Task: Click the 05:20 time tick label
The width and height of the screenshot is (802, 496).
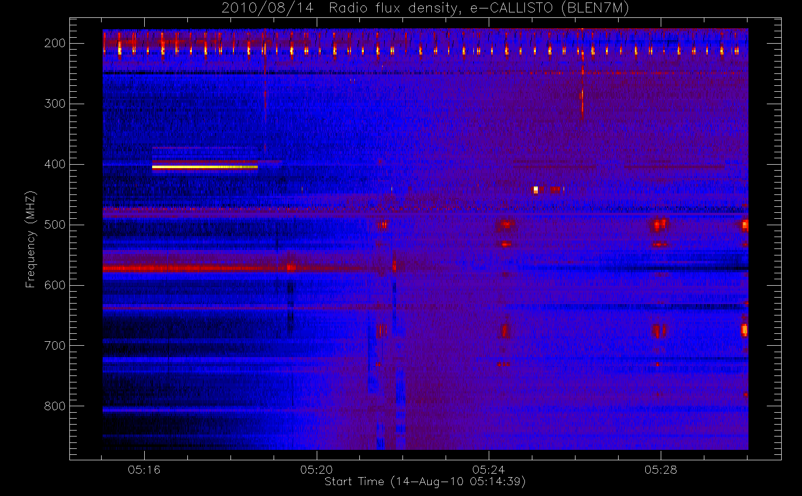Action: 317,470
